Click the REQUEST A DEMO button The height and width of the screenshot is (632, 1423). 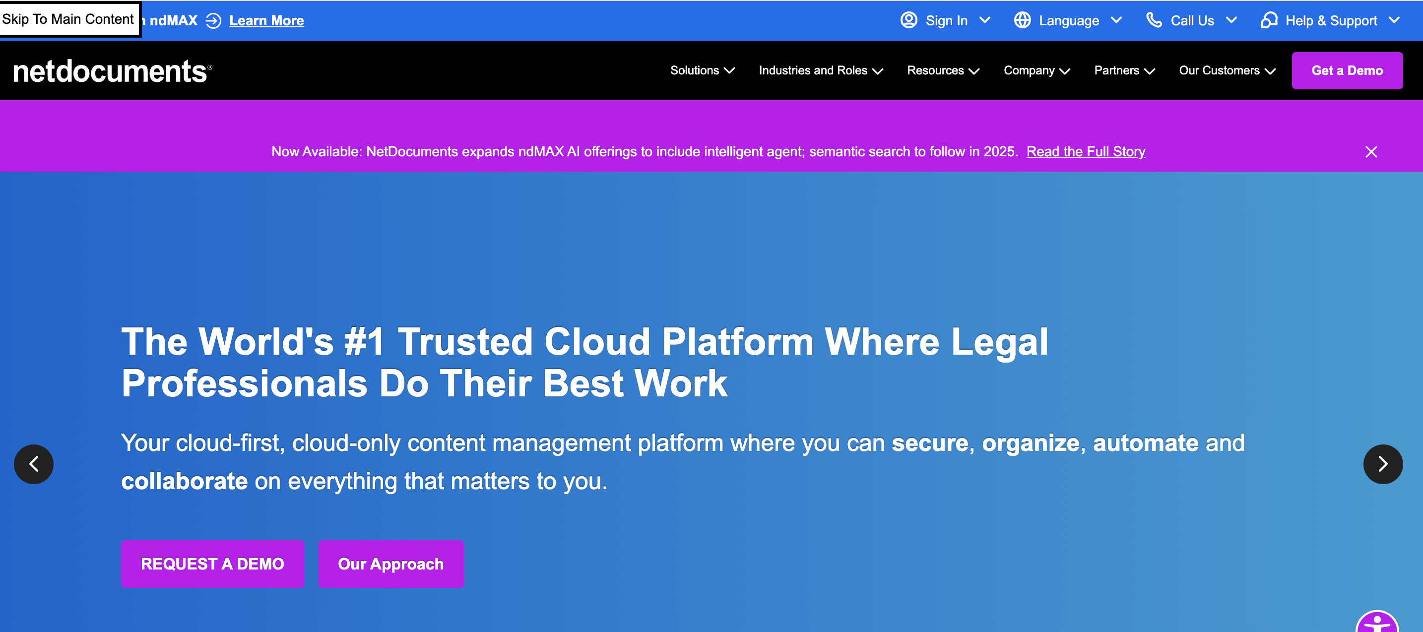pos(212,564)
